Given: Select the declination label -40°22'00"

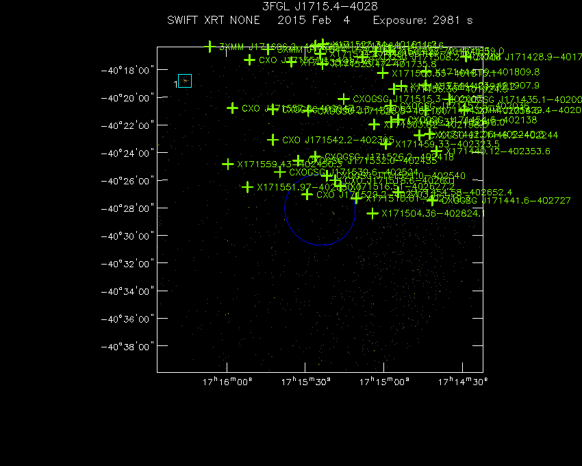Looking at the screenshot, I should click(127, 125).
